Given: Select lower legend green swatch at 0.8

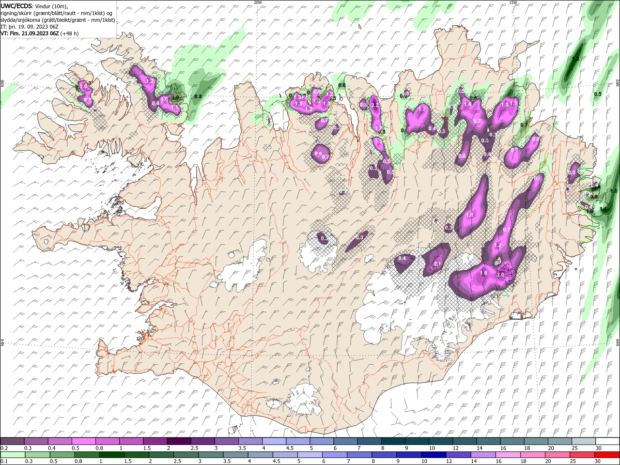Looking at the screenshot, I should (x=87, y=455).
